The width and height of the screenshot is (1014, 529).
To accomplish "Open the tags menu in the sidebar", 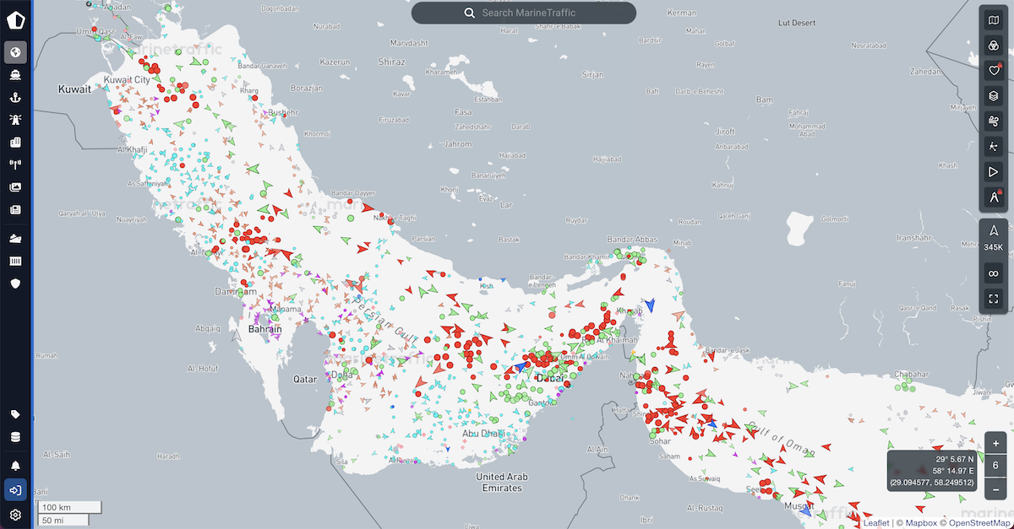I will pos(15,413).
